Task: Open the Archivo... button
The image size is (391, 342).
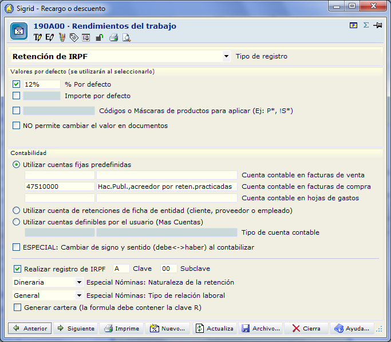Action: tap(260, 328)
